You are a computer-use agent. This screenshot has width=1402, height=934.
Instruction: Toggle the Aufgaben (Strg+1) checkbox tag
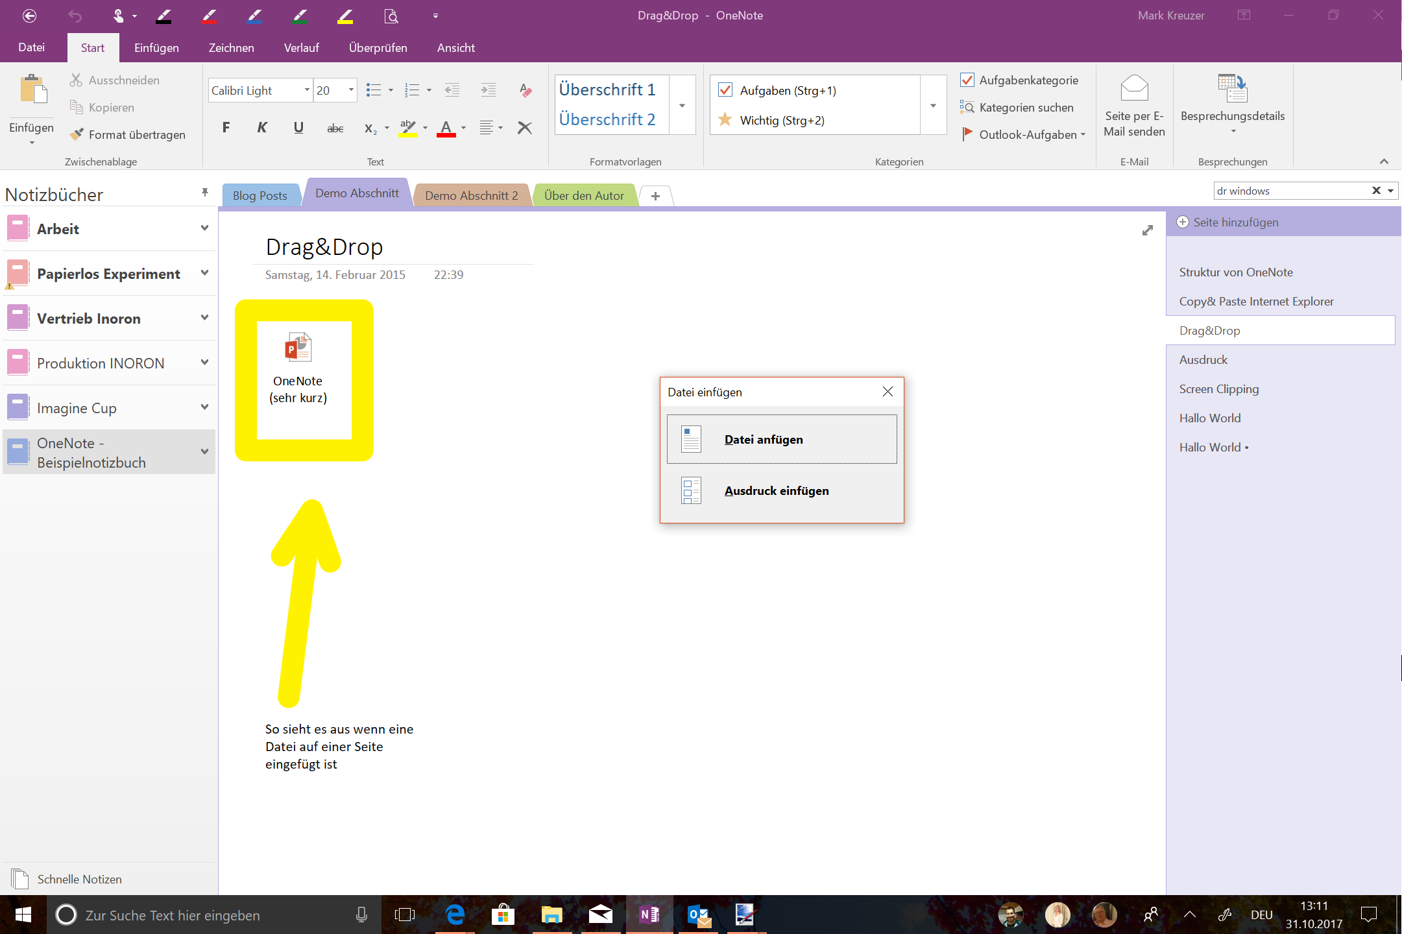click(725, 90)
